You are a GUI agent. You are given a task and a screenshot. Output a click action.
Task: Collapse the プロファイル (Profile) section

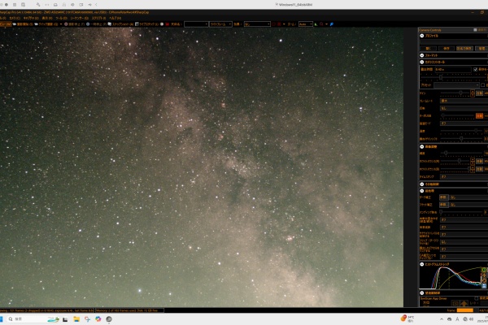click(x=421, y=36)
